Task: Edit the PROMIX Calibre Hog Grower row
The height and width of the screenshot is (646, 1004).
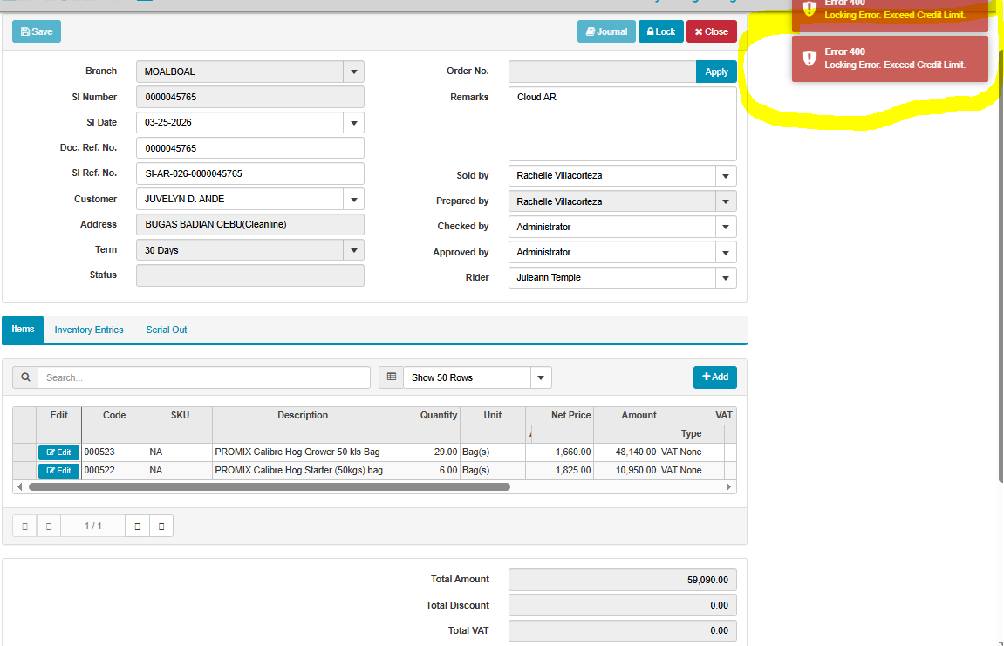Action: tap(58, 452)
